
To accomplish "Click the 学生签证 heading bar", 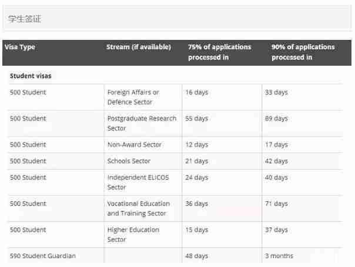I will point(176,18).
